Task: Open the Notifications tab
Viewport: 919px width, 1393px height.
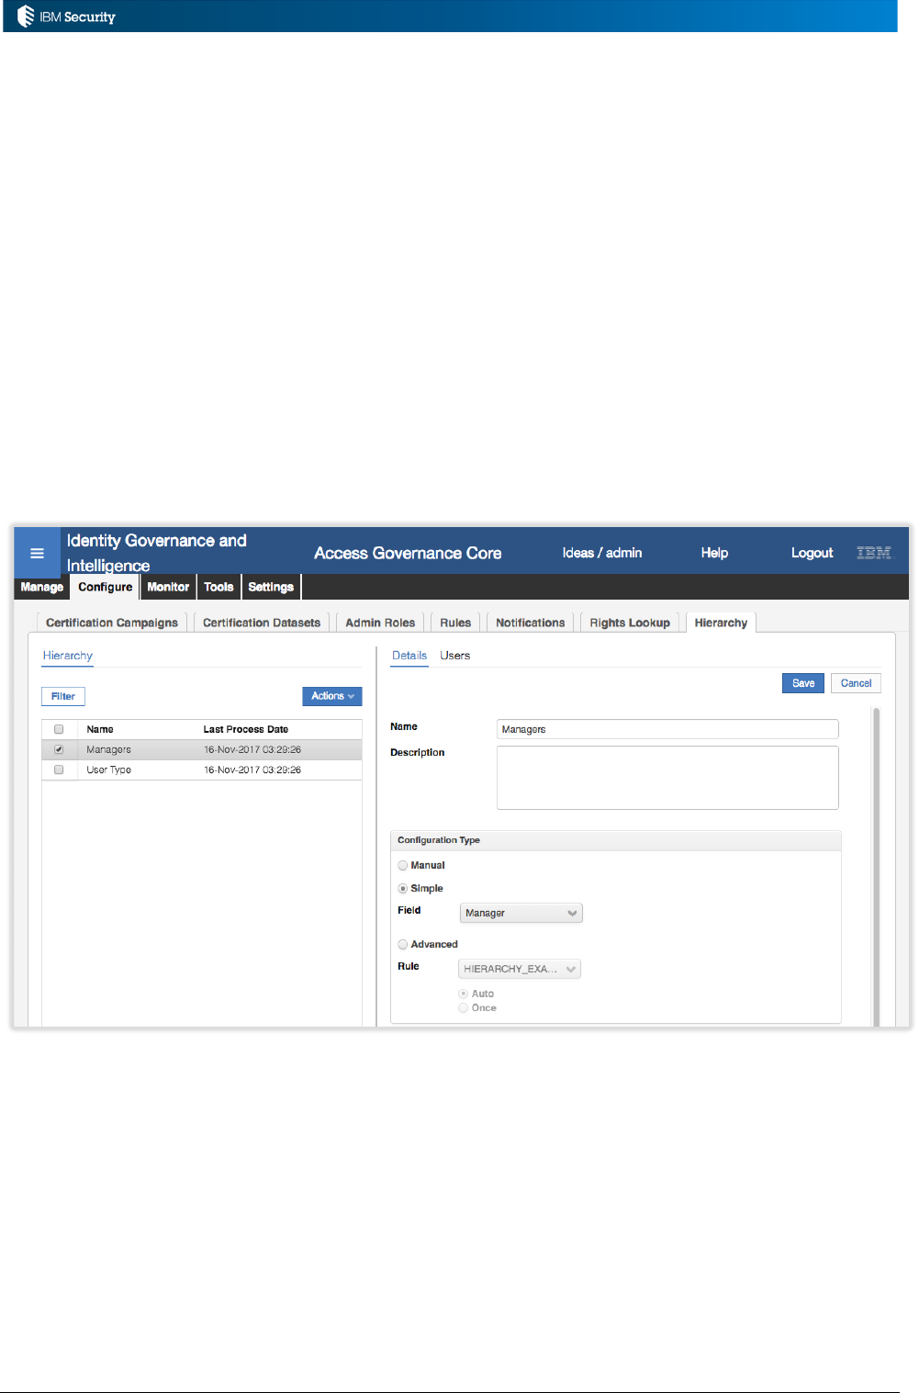Action: [x=531, y=623]
